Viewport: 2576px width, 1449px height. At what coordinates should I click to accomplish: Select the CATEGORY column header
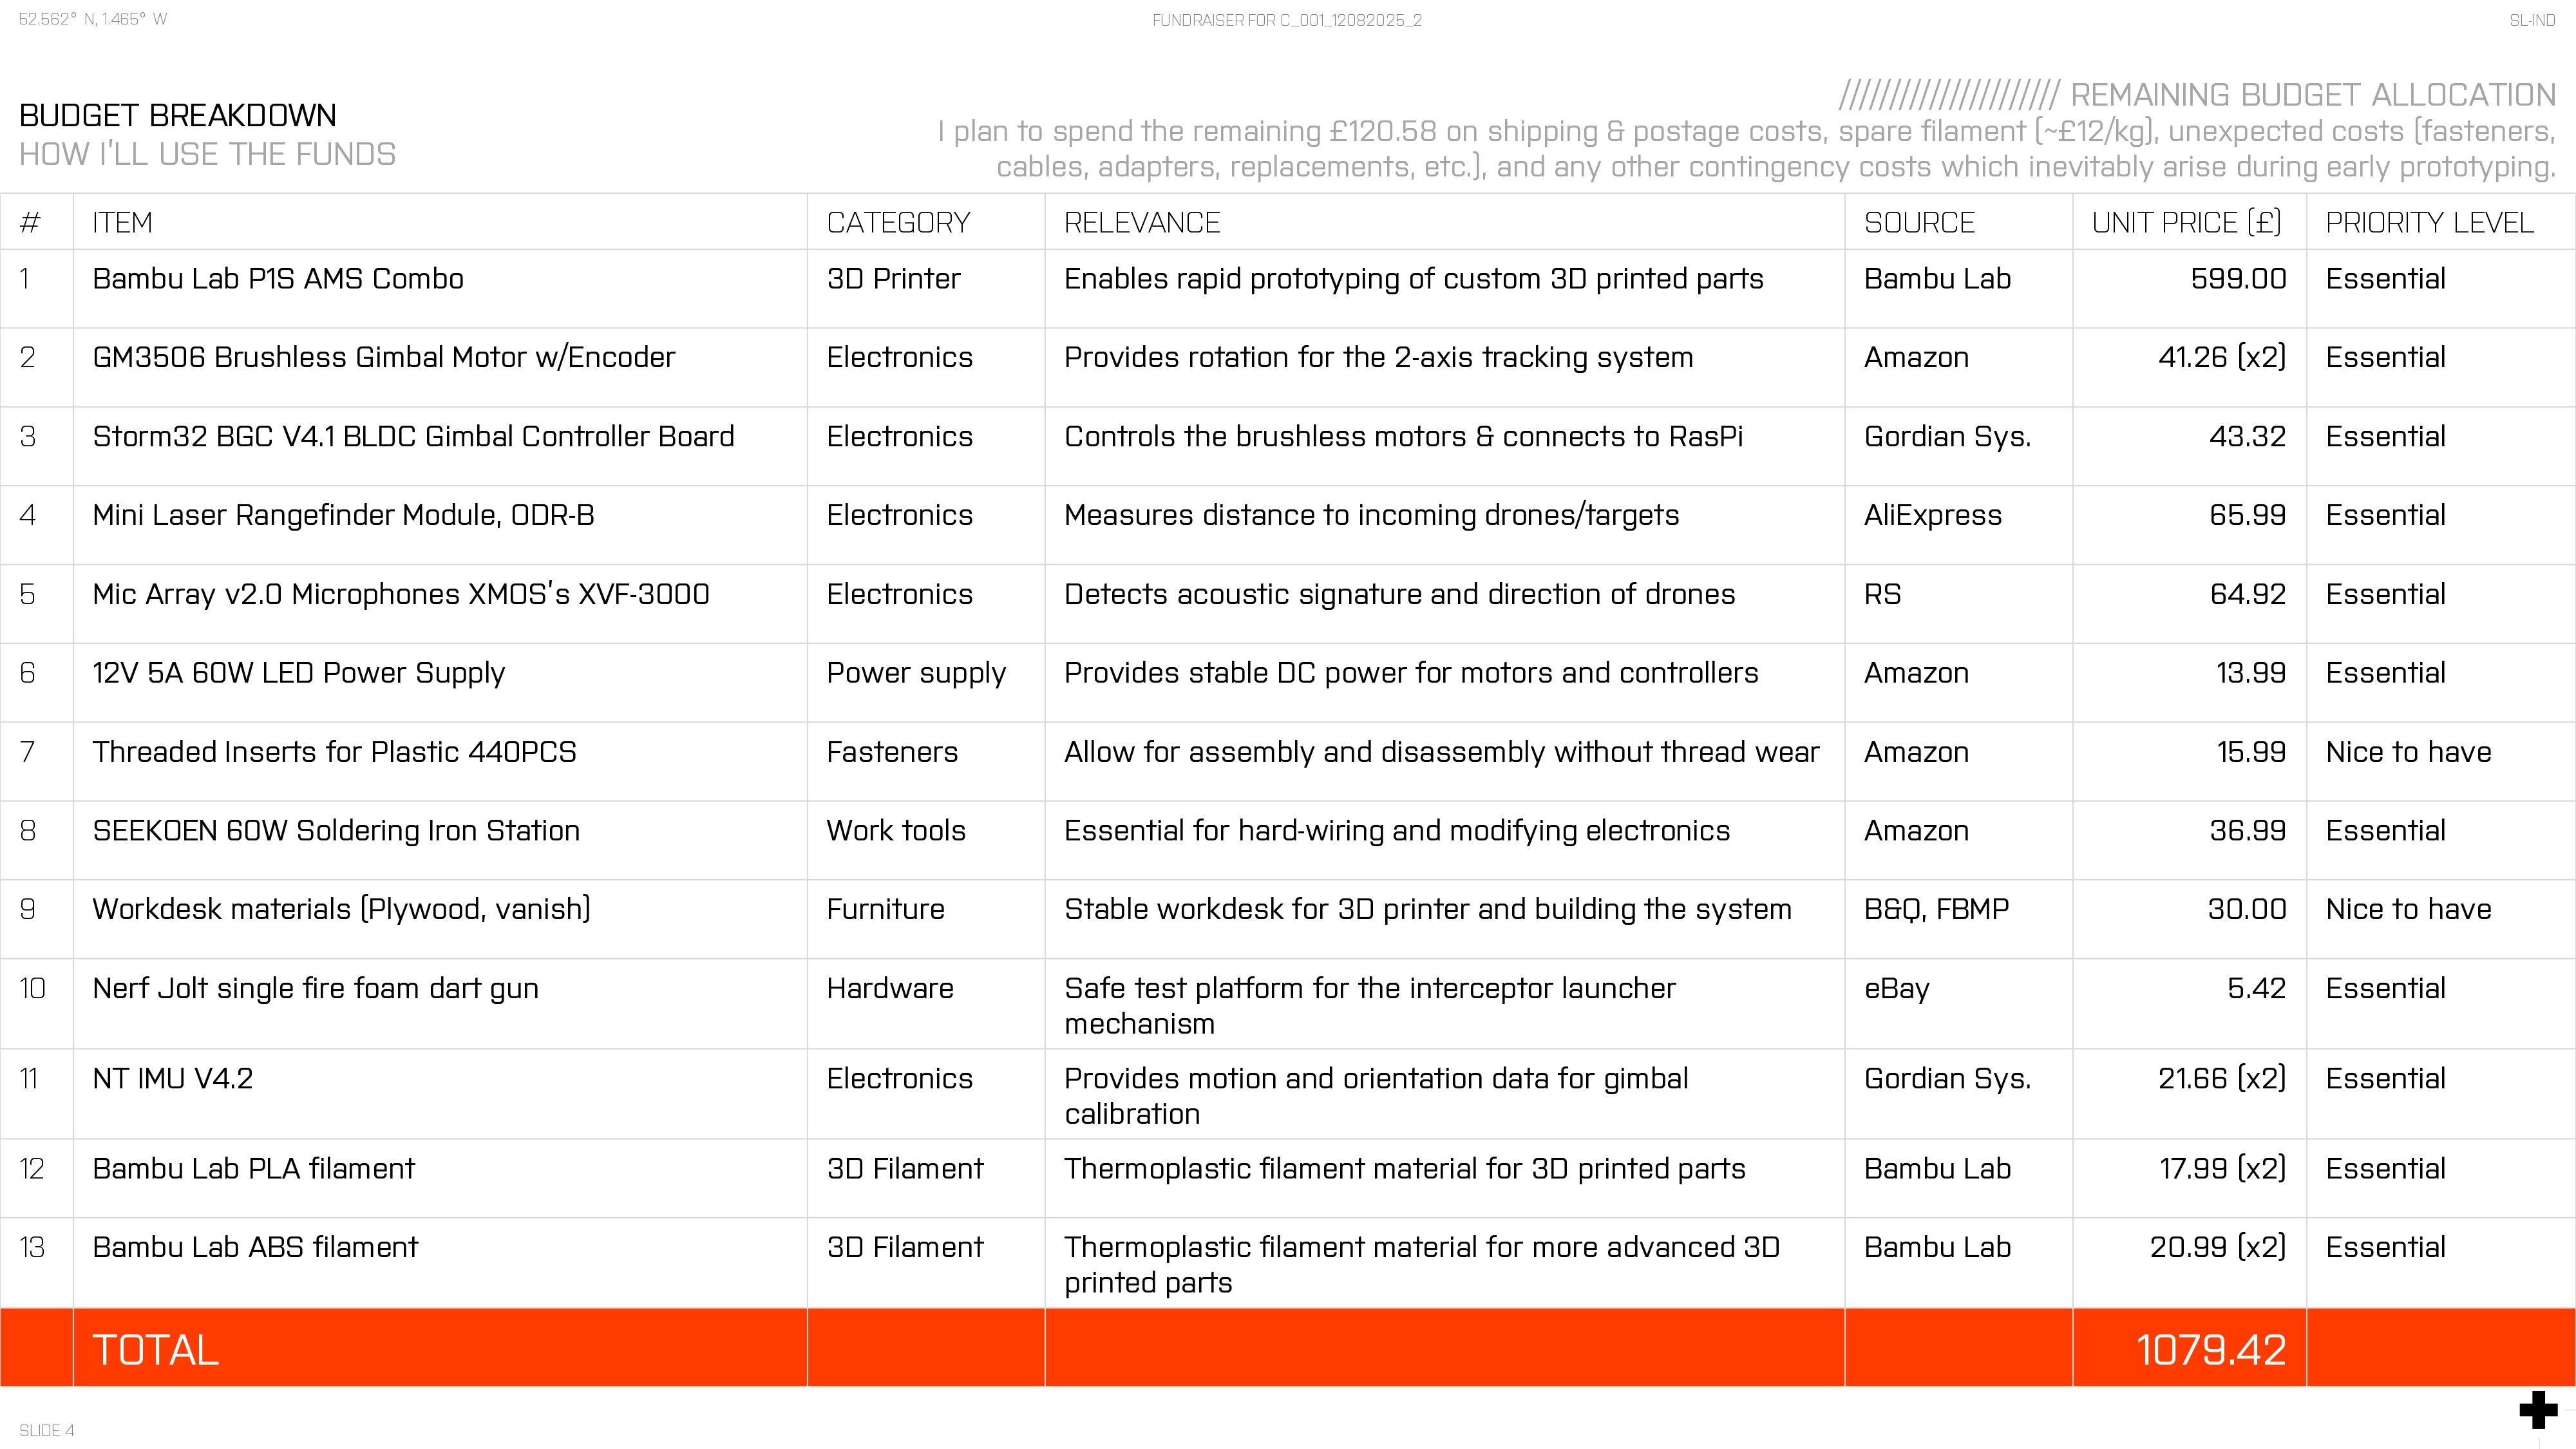[x=898, y=222]
